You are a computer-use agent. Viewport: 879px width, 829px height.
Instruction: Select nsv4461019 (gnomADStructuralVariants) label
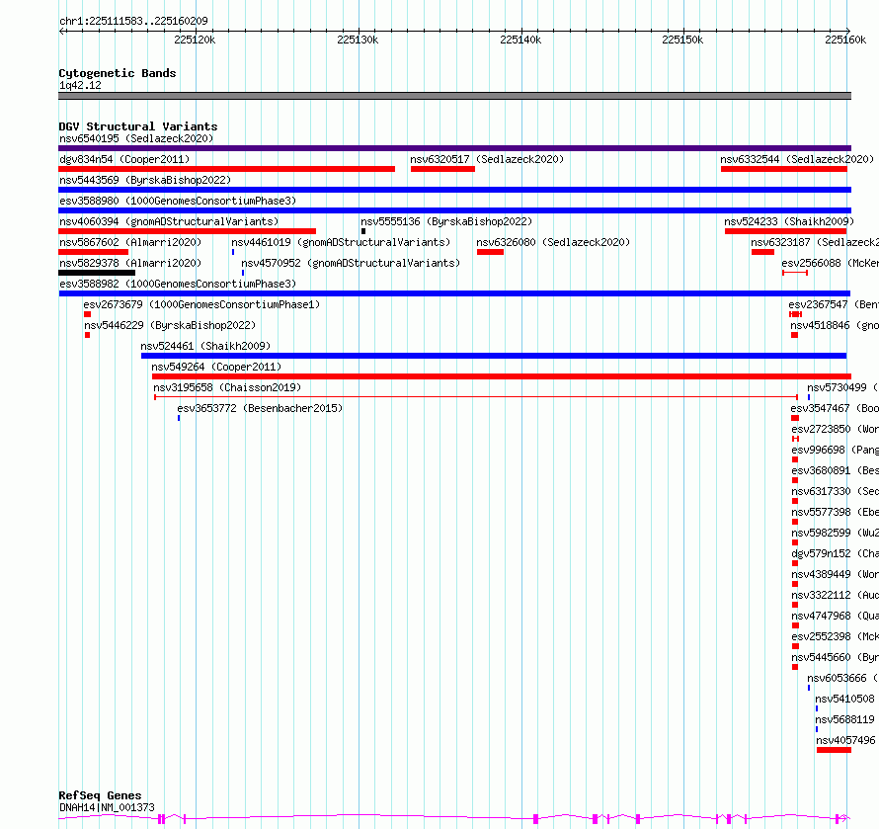coord(341,242)
